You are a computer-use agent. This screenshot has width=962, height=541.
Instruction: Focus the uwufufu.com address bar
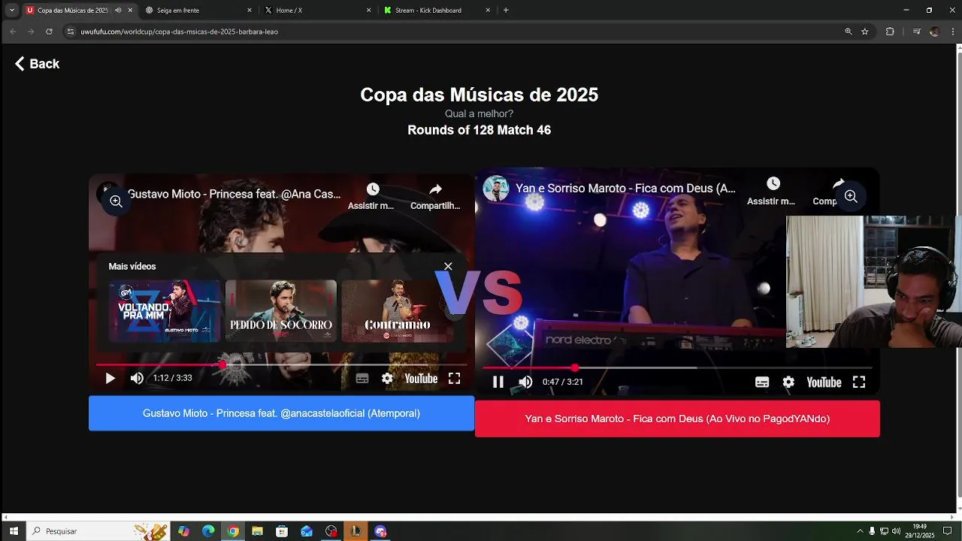[x=451, y=32]
